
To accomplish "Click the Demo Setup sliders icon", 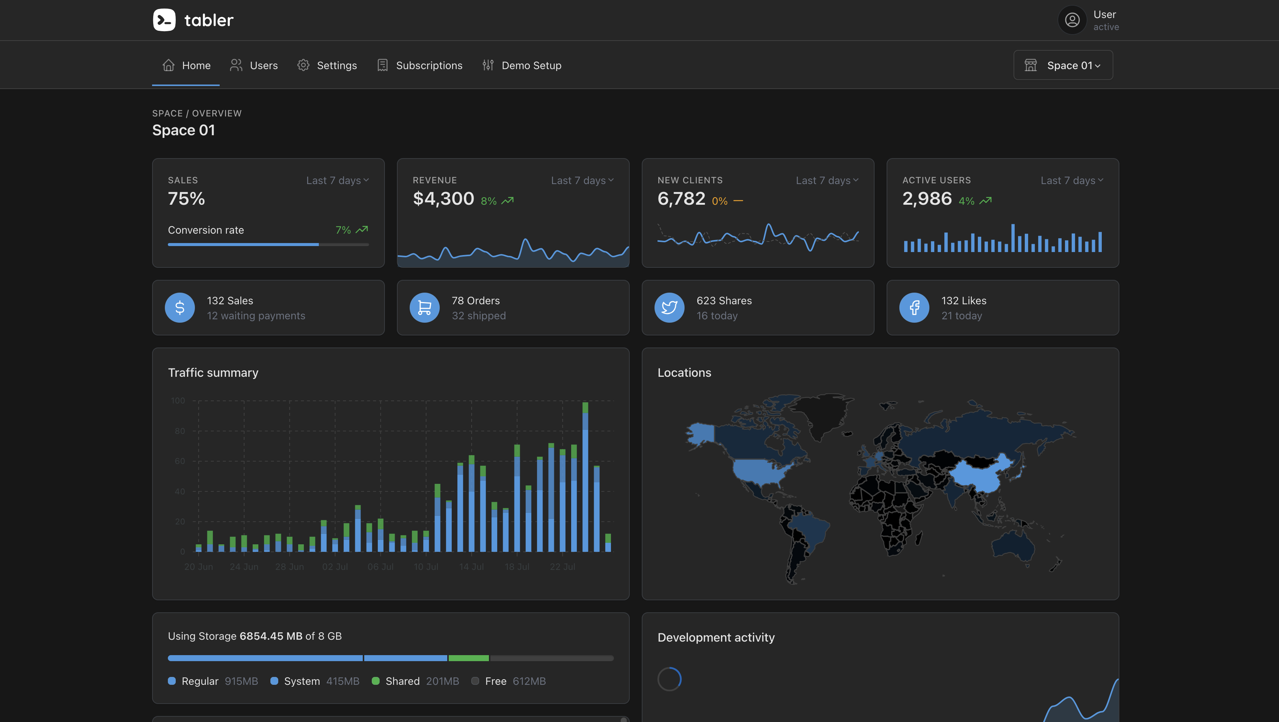I will click(x=488, y=65).
